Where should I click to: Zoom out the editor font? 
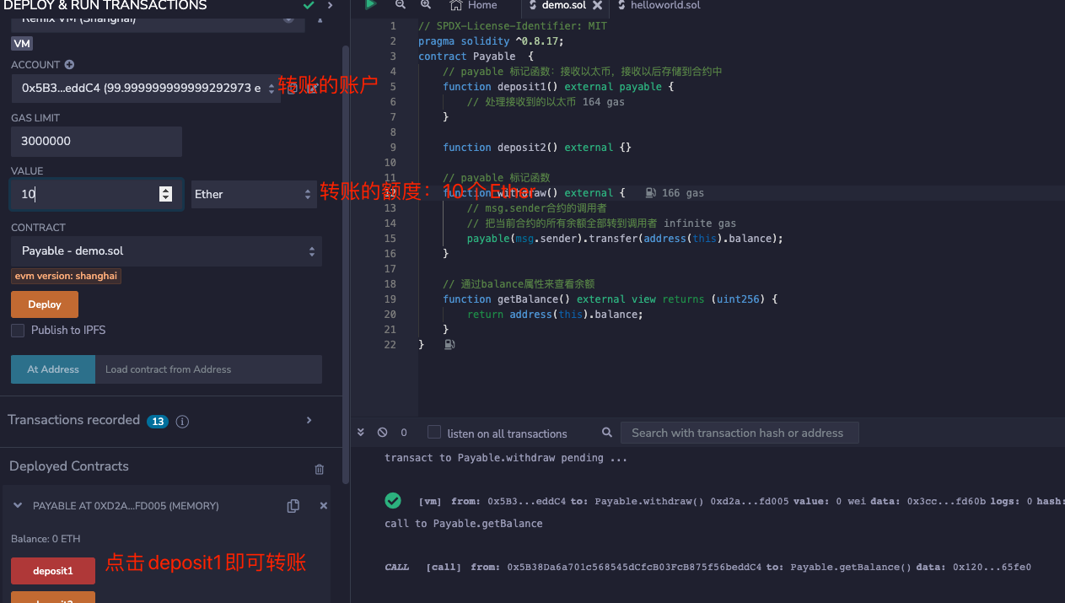click(x=401, y=5)
